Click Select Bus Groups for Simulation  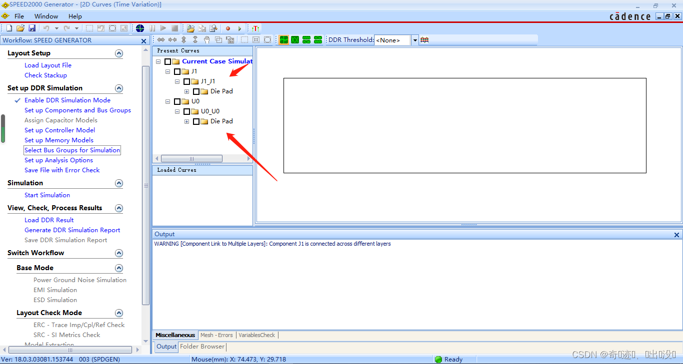[x=72, y=150]
